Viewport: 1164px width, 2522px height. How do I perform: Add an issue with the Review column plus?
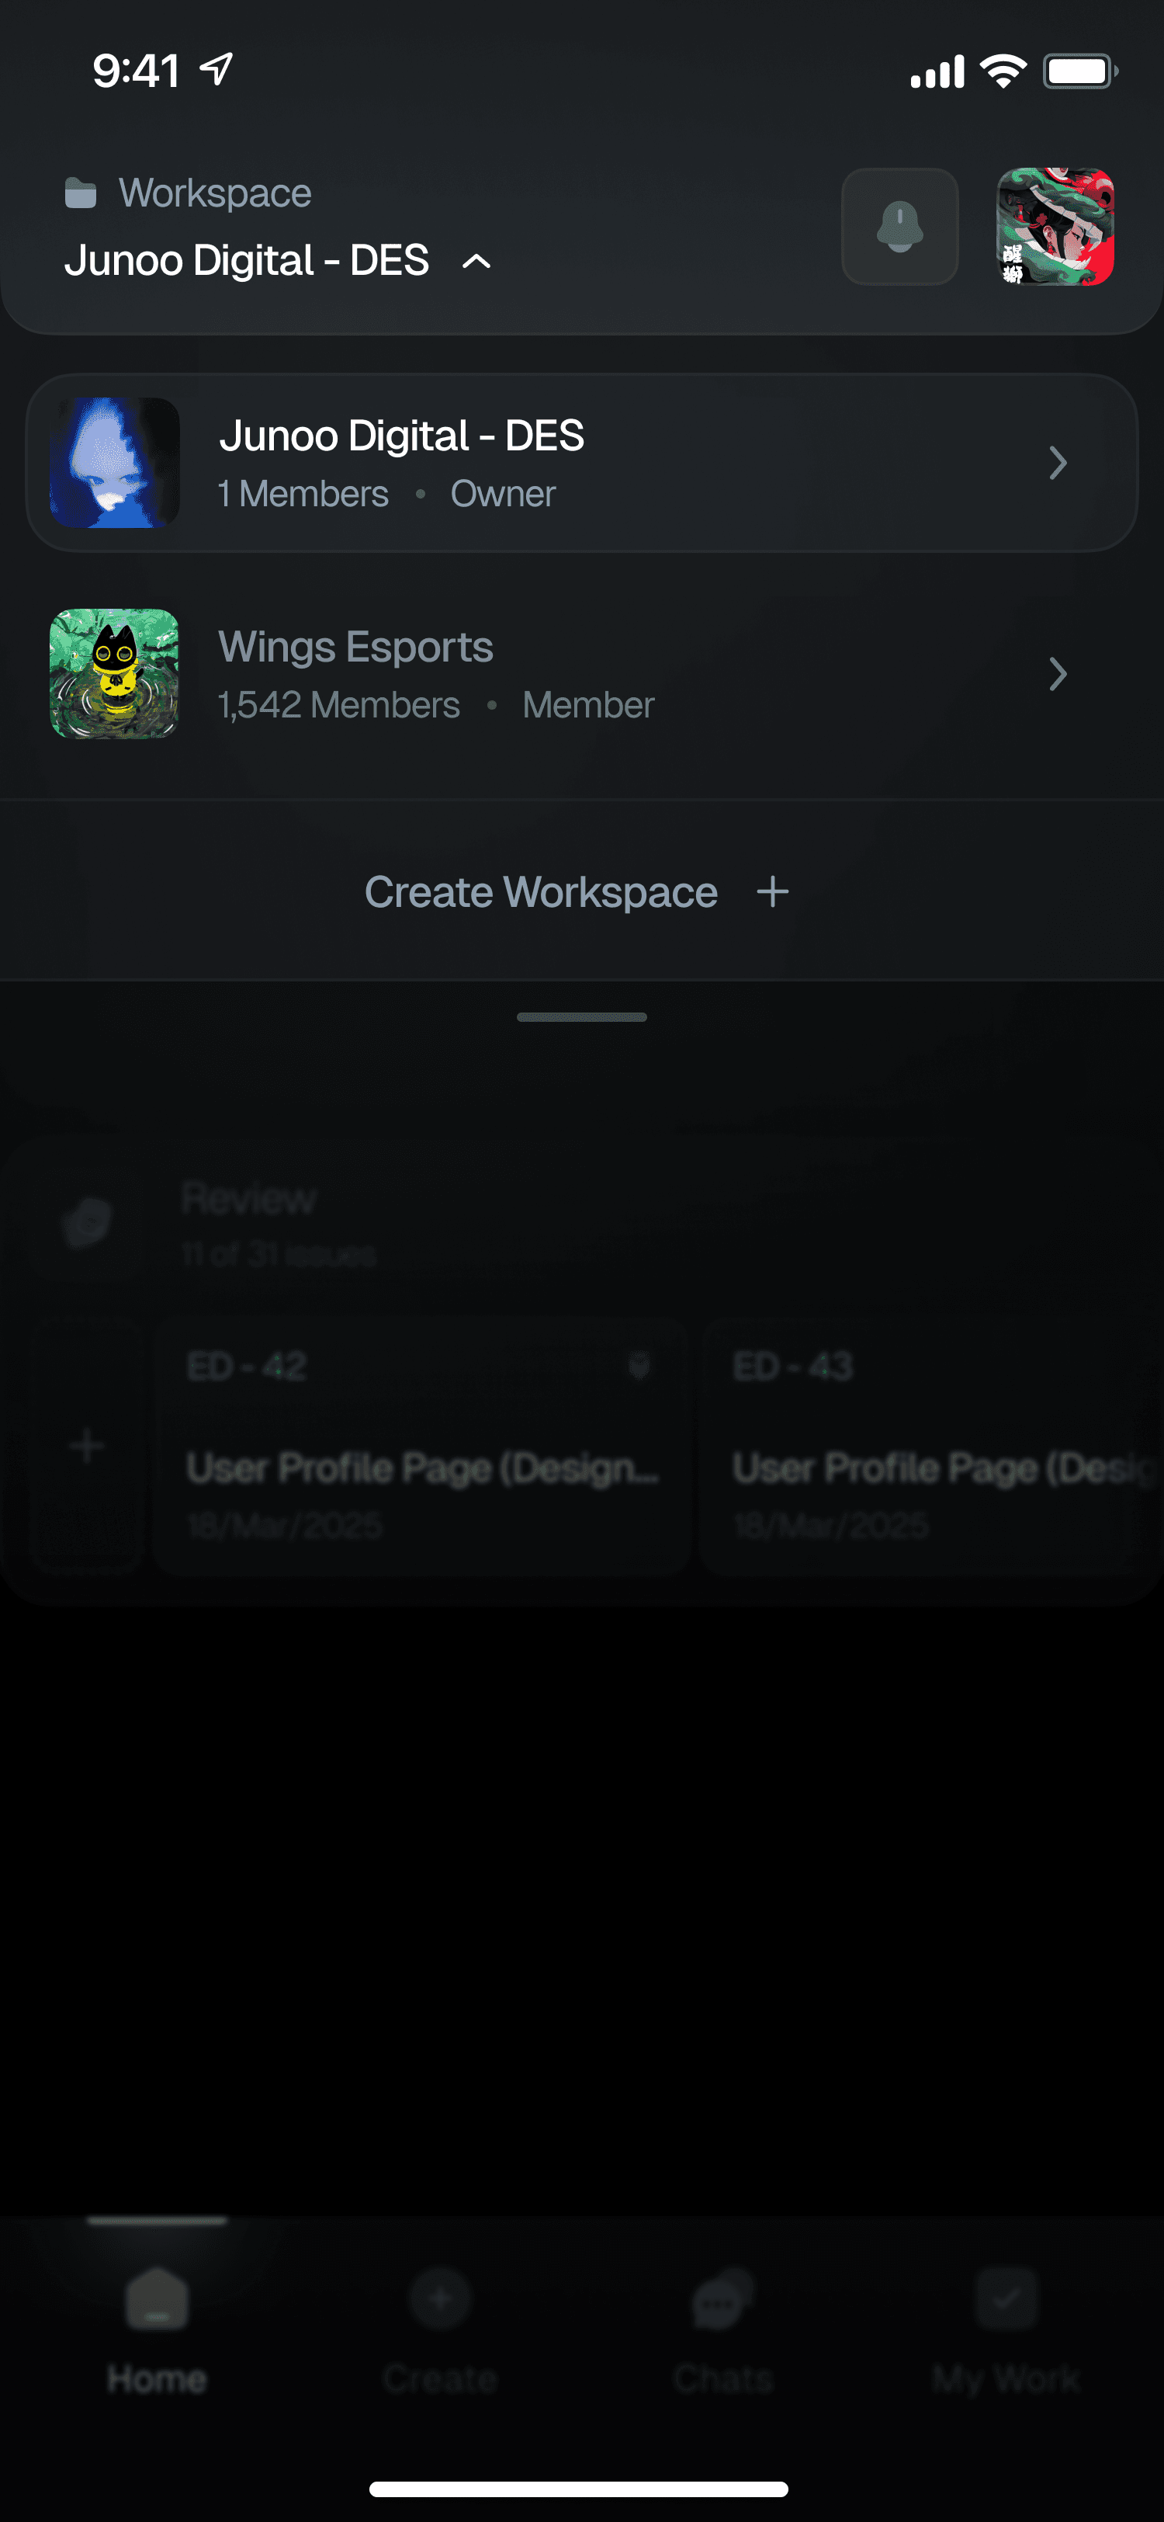[x=88, y=1446]
